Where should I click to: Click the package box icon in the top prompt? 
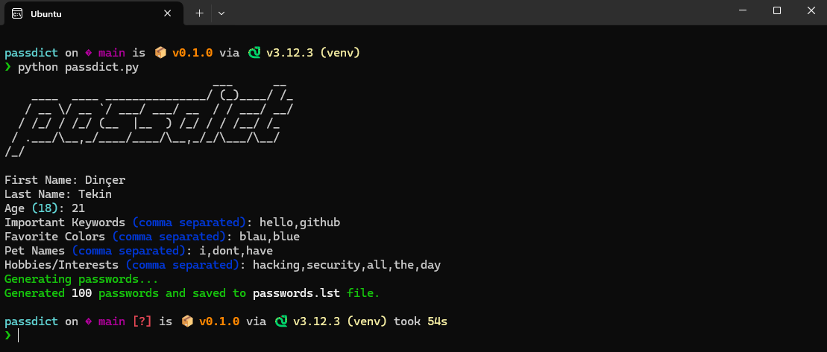click(x=160, y=53)
